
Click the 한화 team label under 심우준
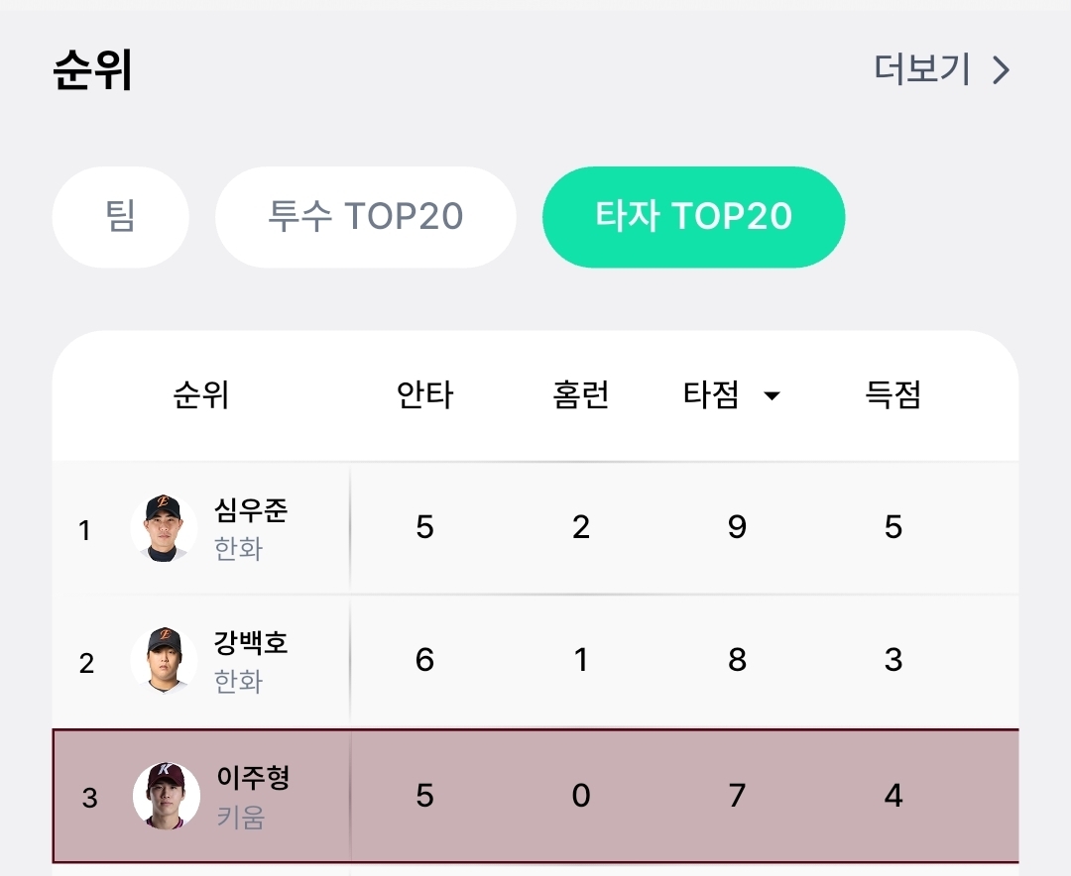(x=238, y=549)
